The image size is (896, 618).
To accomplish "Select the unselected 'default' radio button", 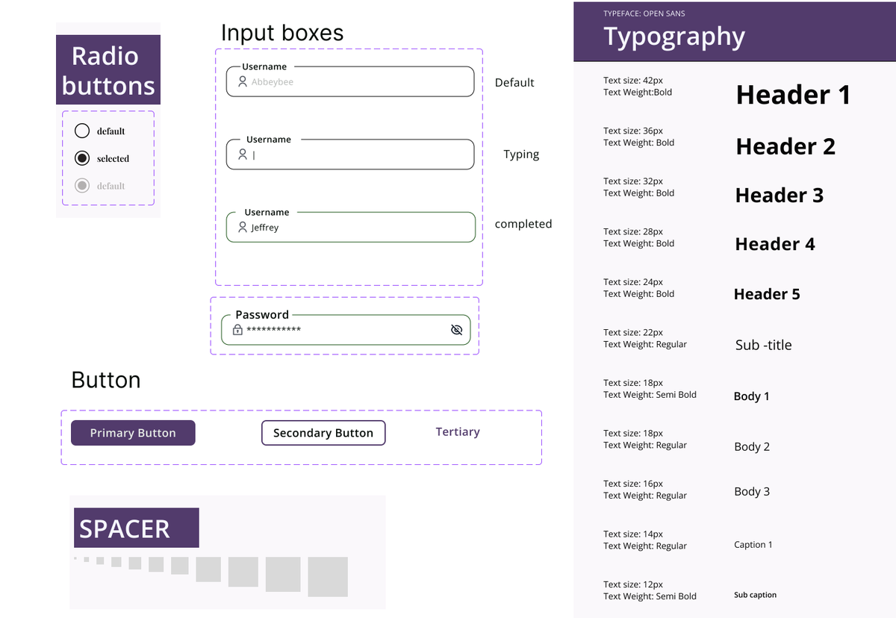I will [x=82, y=131].
